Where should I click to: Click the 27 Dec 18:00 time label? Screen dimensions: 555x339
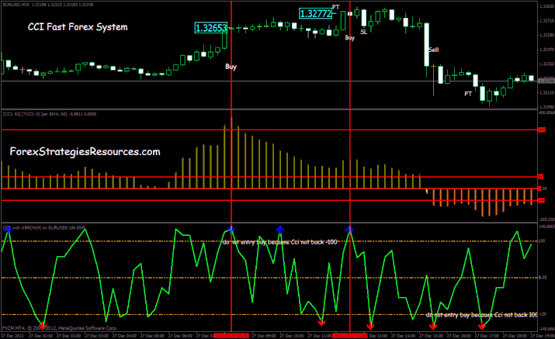click(515, 335)
